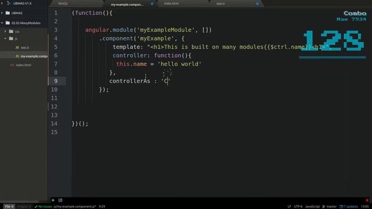Click the git branch icon beside master

pos(324,207)
